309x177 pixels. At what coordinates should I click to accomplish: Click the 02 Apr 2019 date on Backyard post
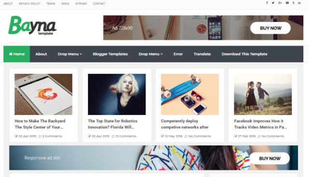point(26,136)
